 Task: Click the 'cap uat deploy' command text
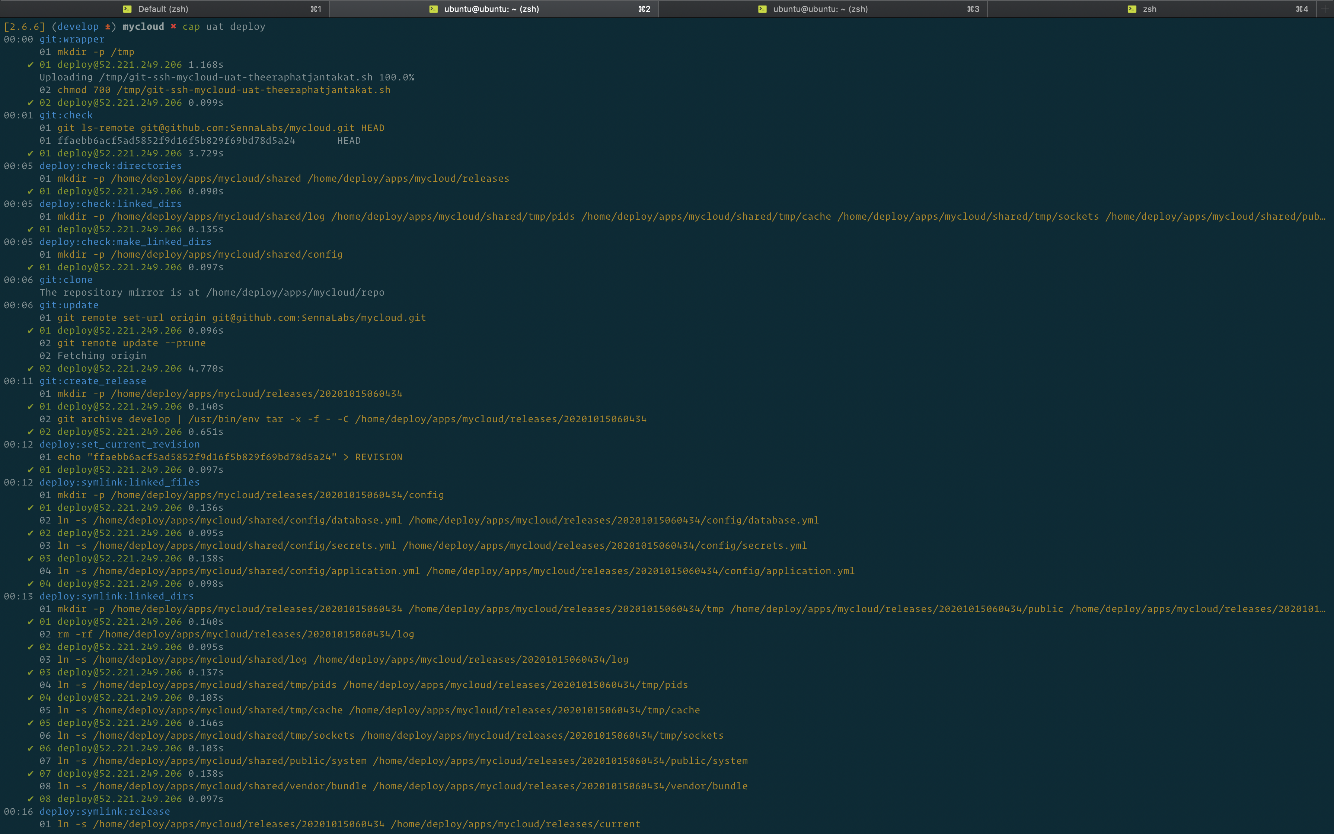tap(224, 26)
